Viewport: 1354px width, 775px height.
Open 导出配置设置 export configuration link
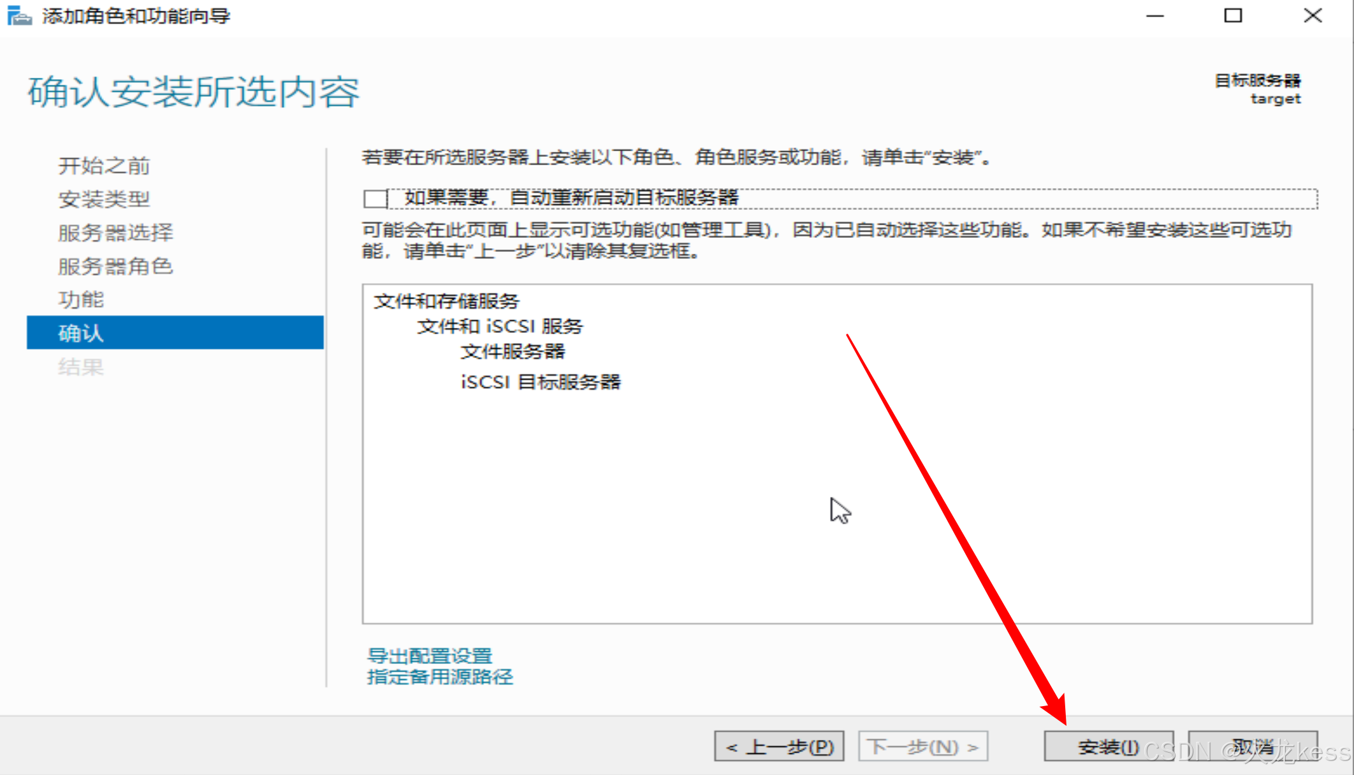(430, 656)
